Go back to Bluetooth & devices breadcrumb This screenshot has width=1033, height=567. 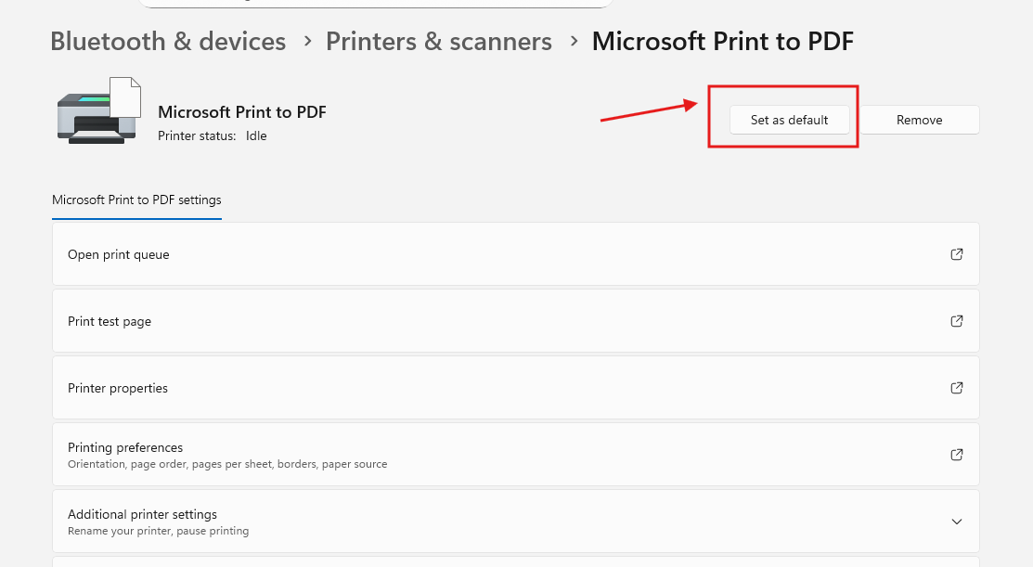168,42
